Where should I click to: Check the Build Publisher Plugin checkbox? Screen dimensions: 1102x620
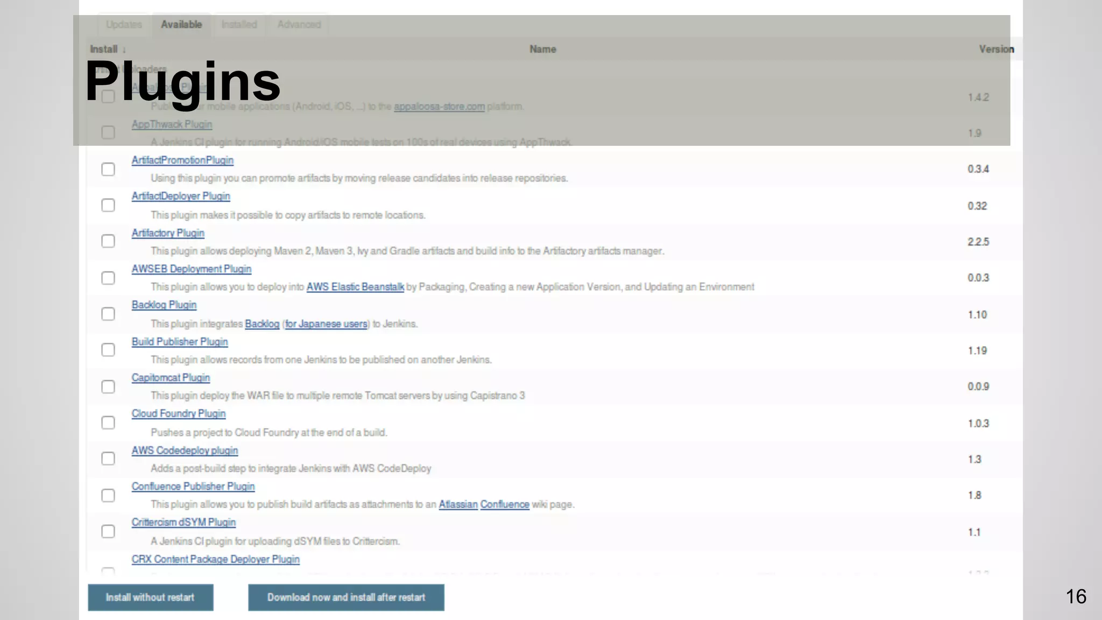[x=108, y=350]
